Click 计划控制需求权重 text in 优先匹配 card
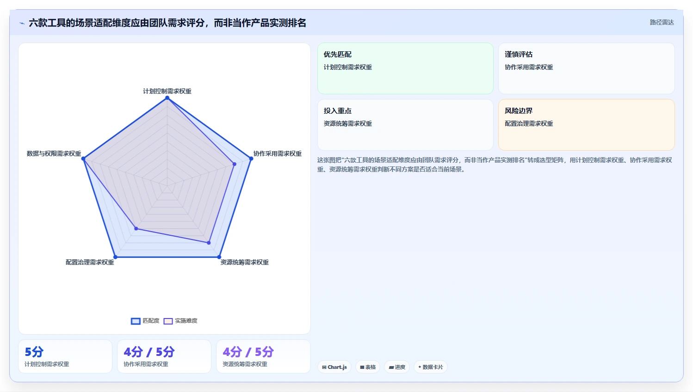The width and height of the screenshot is (693, 392). 348,67
